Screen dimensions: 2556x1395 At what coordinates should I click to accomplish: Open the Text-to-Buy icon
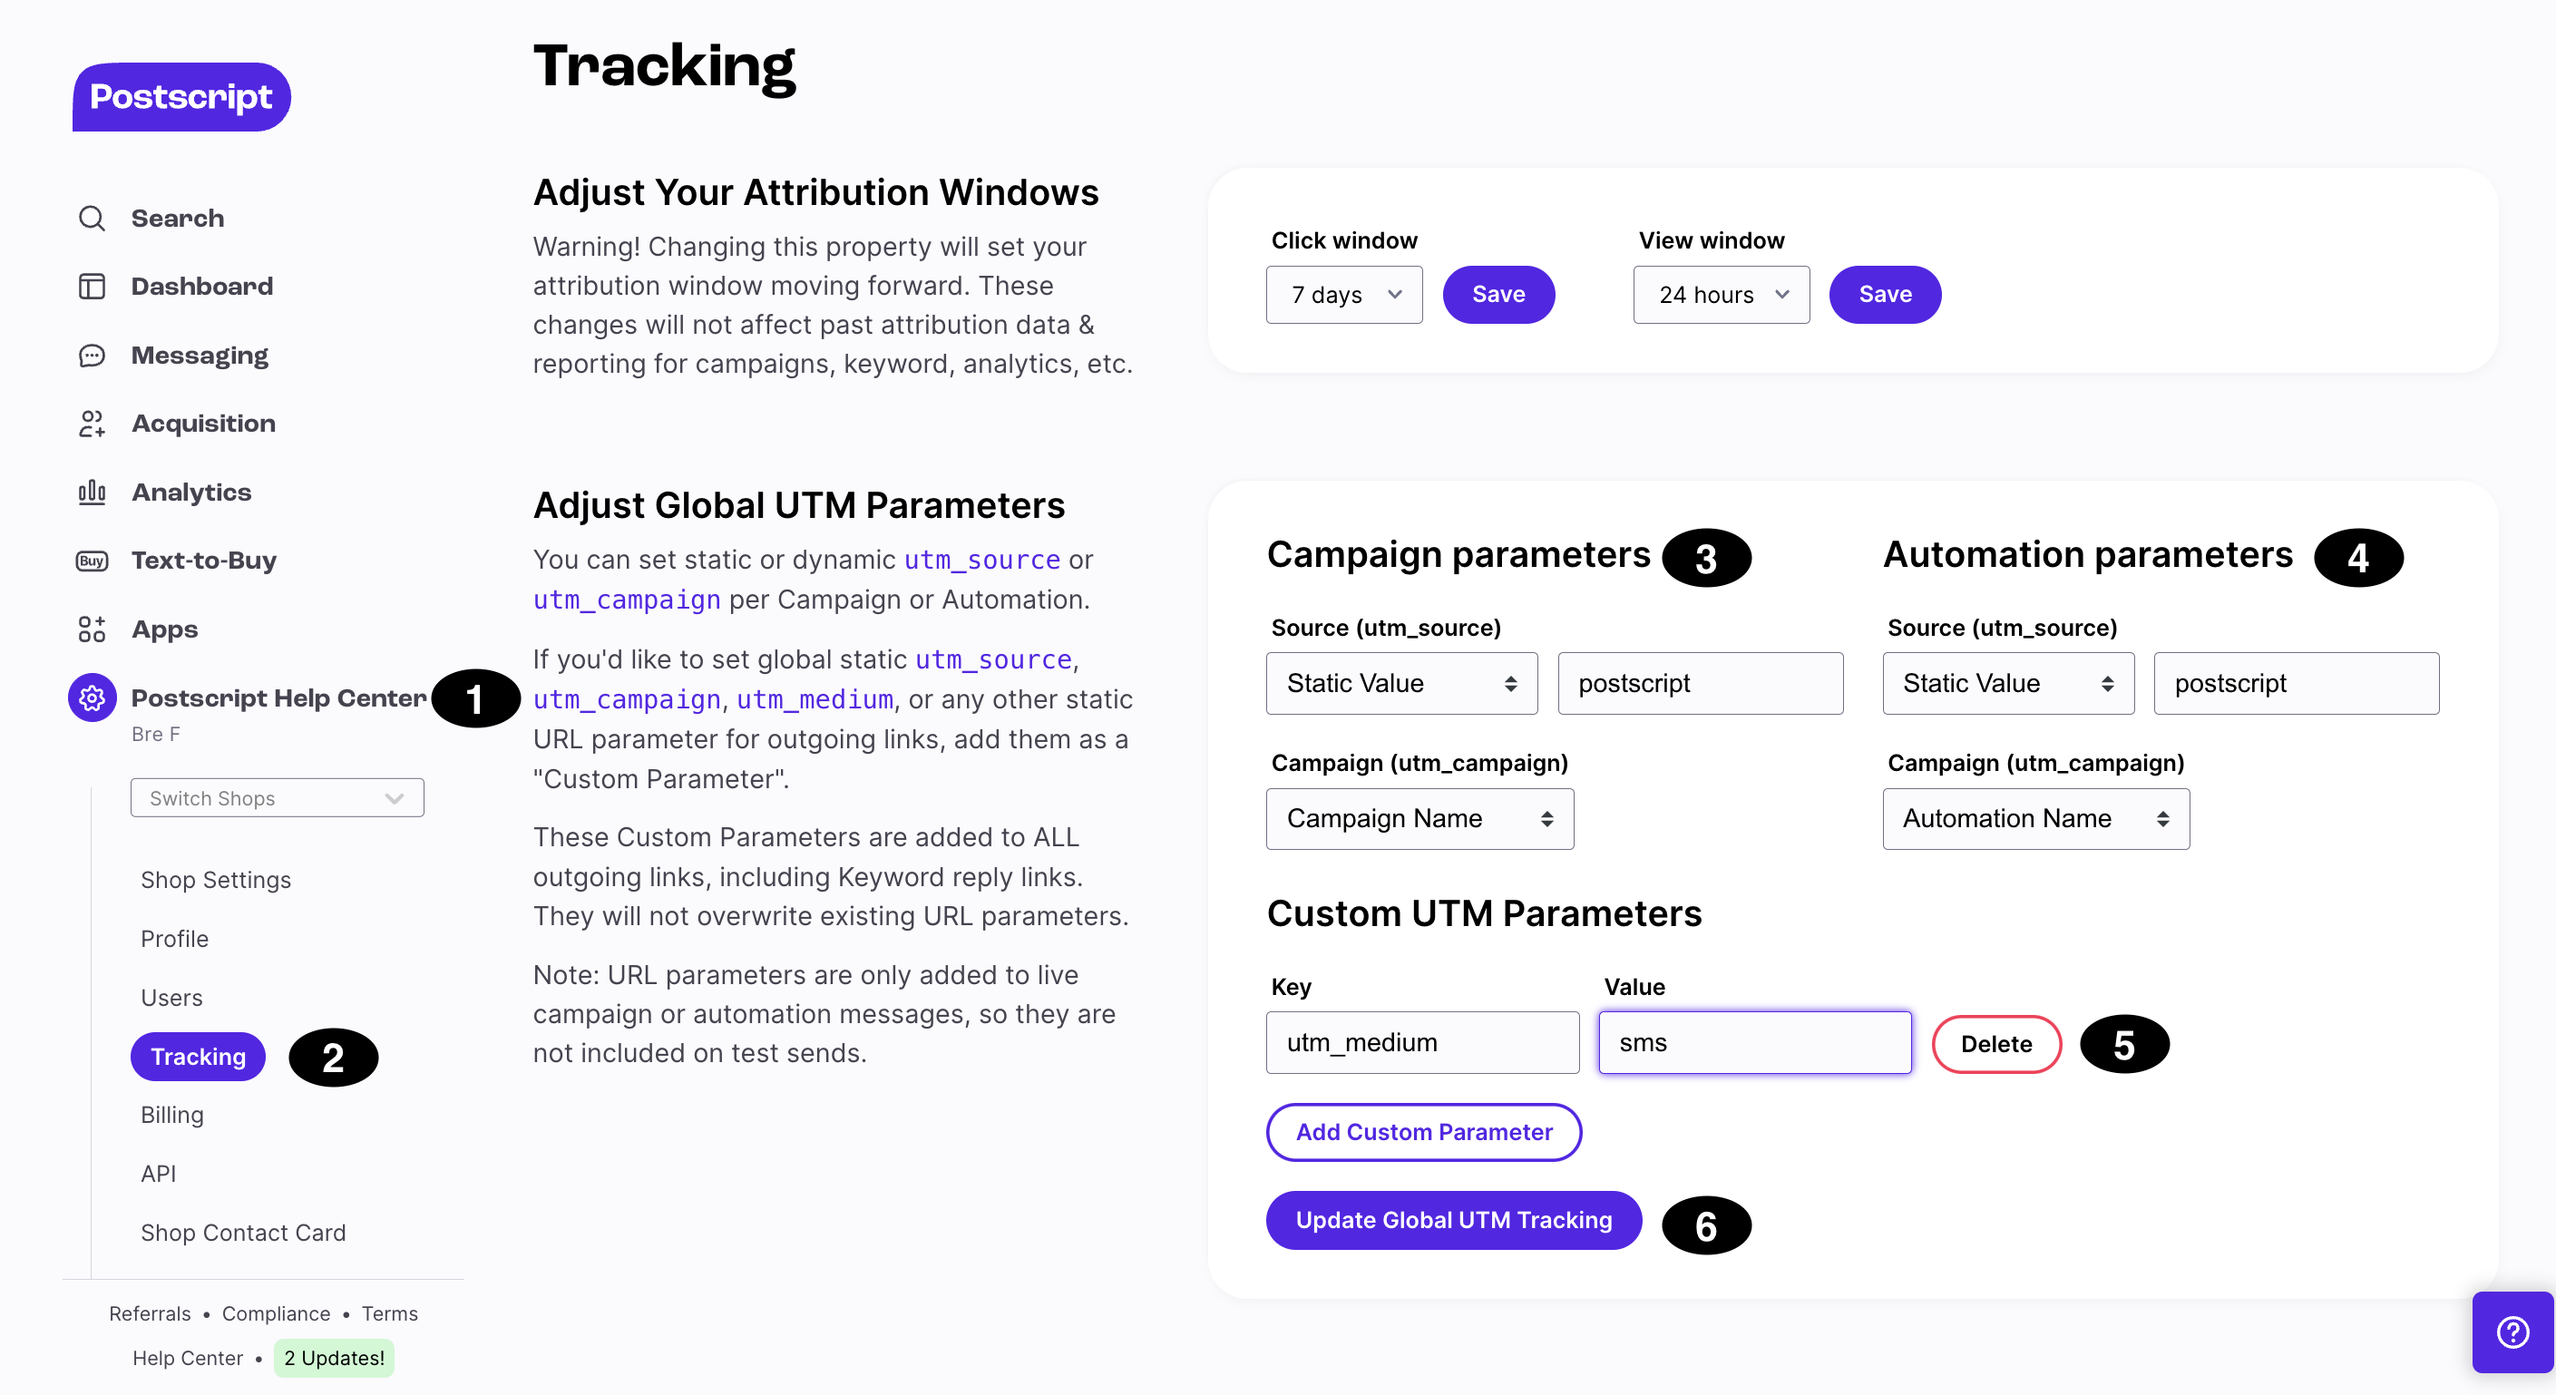pyautogui.click(x=92, y=561)
